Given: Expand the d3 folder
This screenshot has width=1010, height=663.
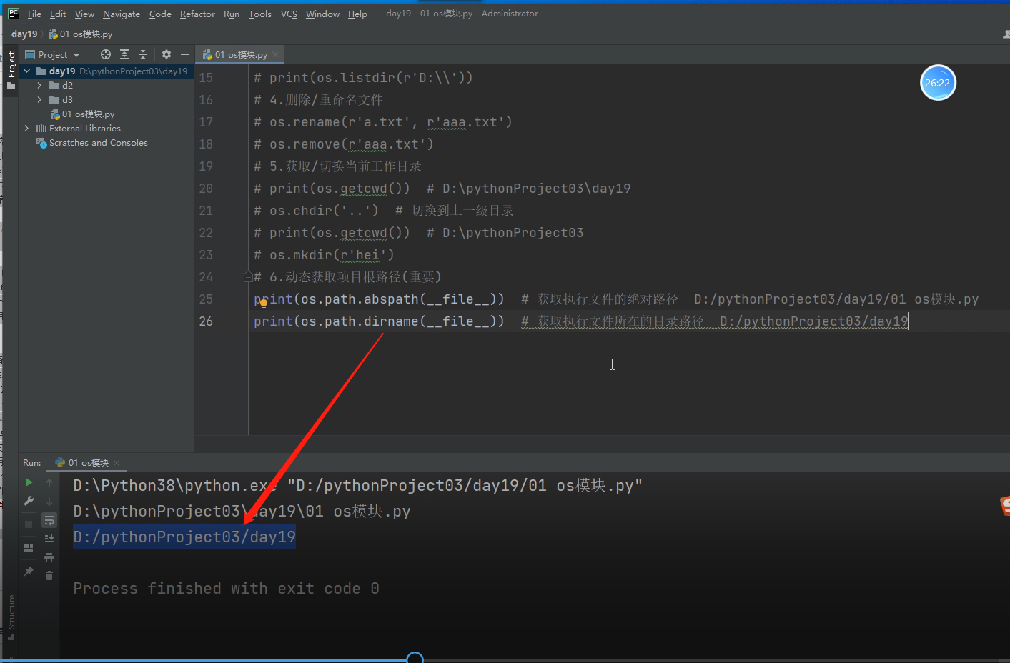Looking at the screenshot, I should click(x=40, y=99).
